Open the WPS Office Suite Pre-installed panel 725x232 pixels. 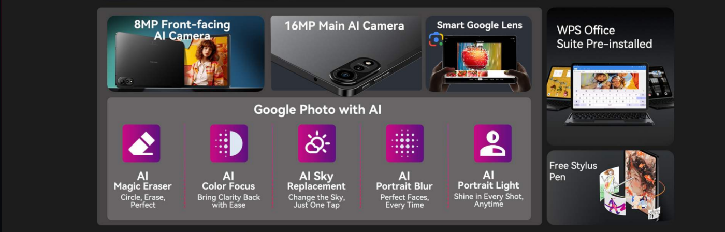[611, 76]
